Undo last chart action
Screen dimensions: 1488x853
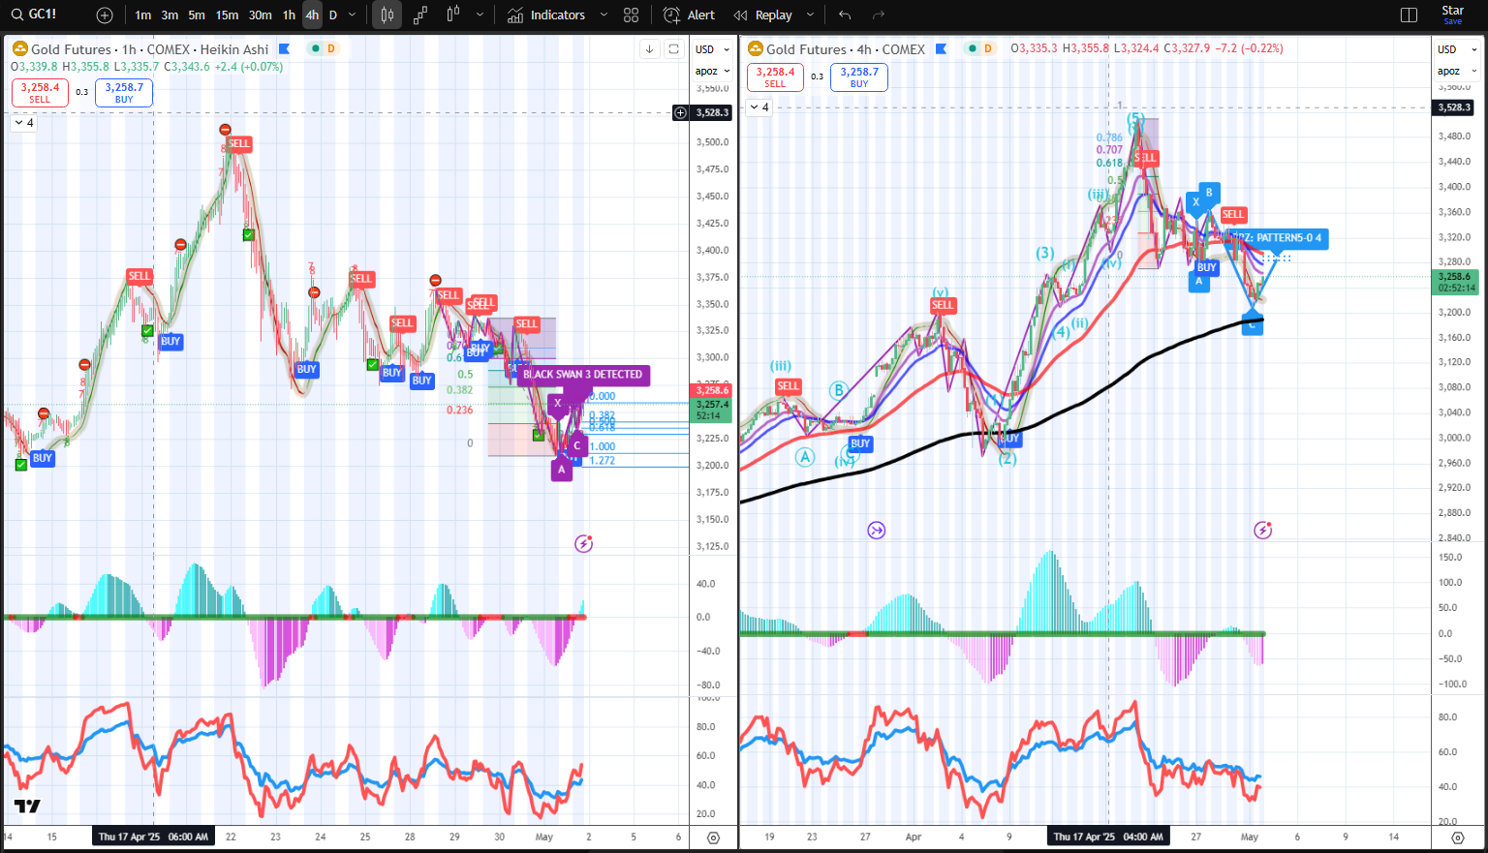(x=845, y=15)
